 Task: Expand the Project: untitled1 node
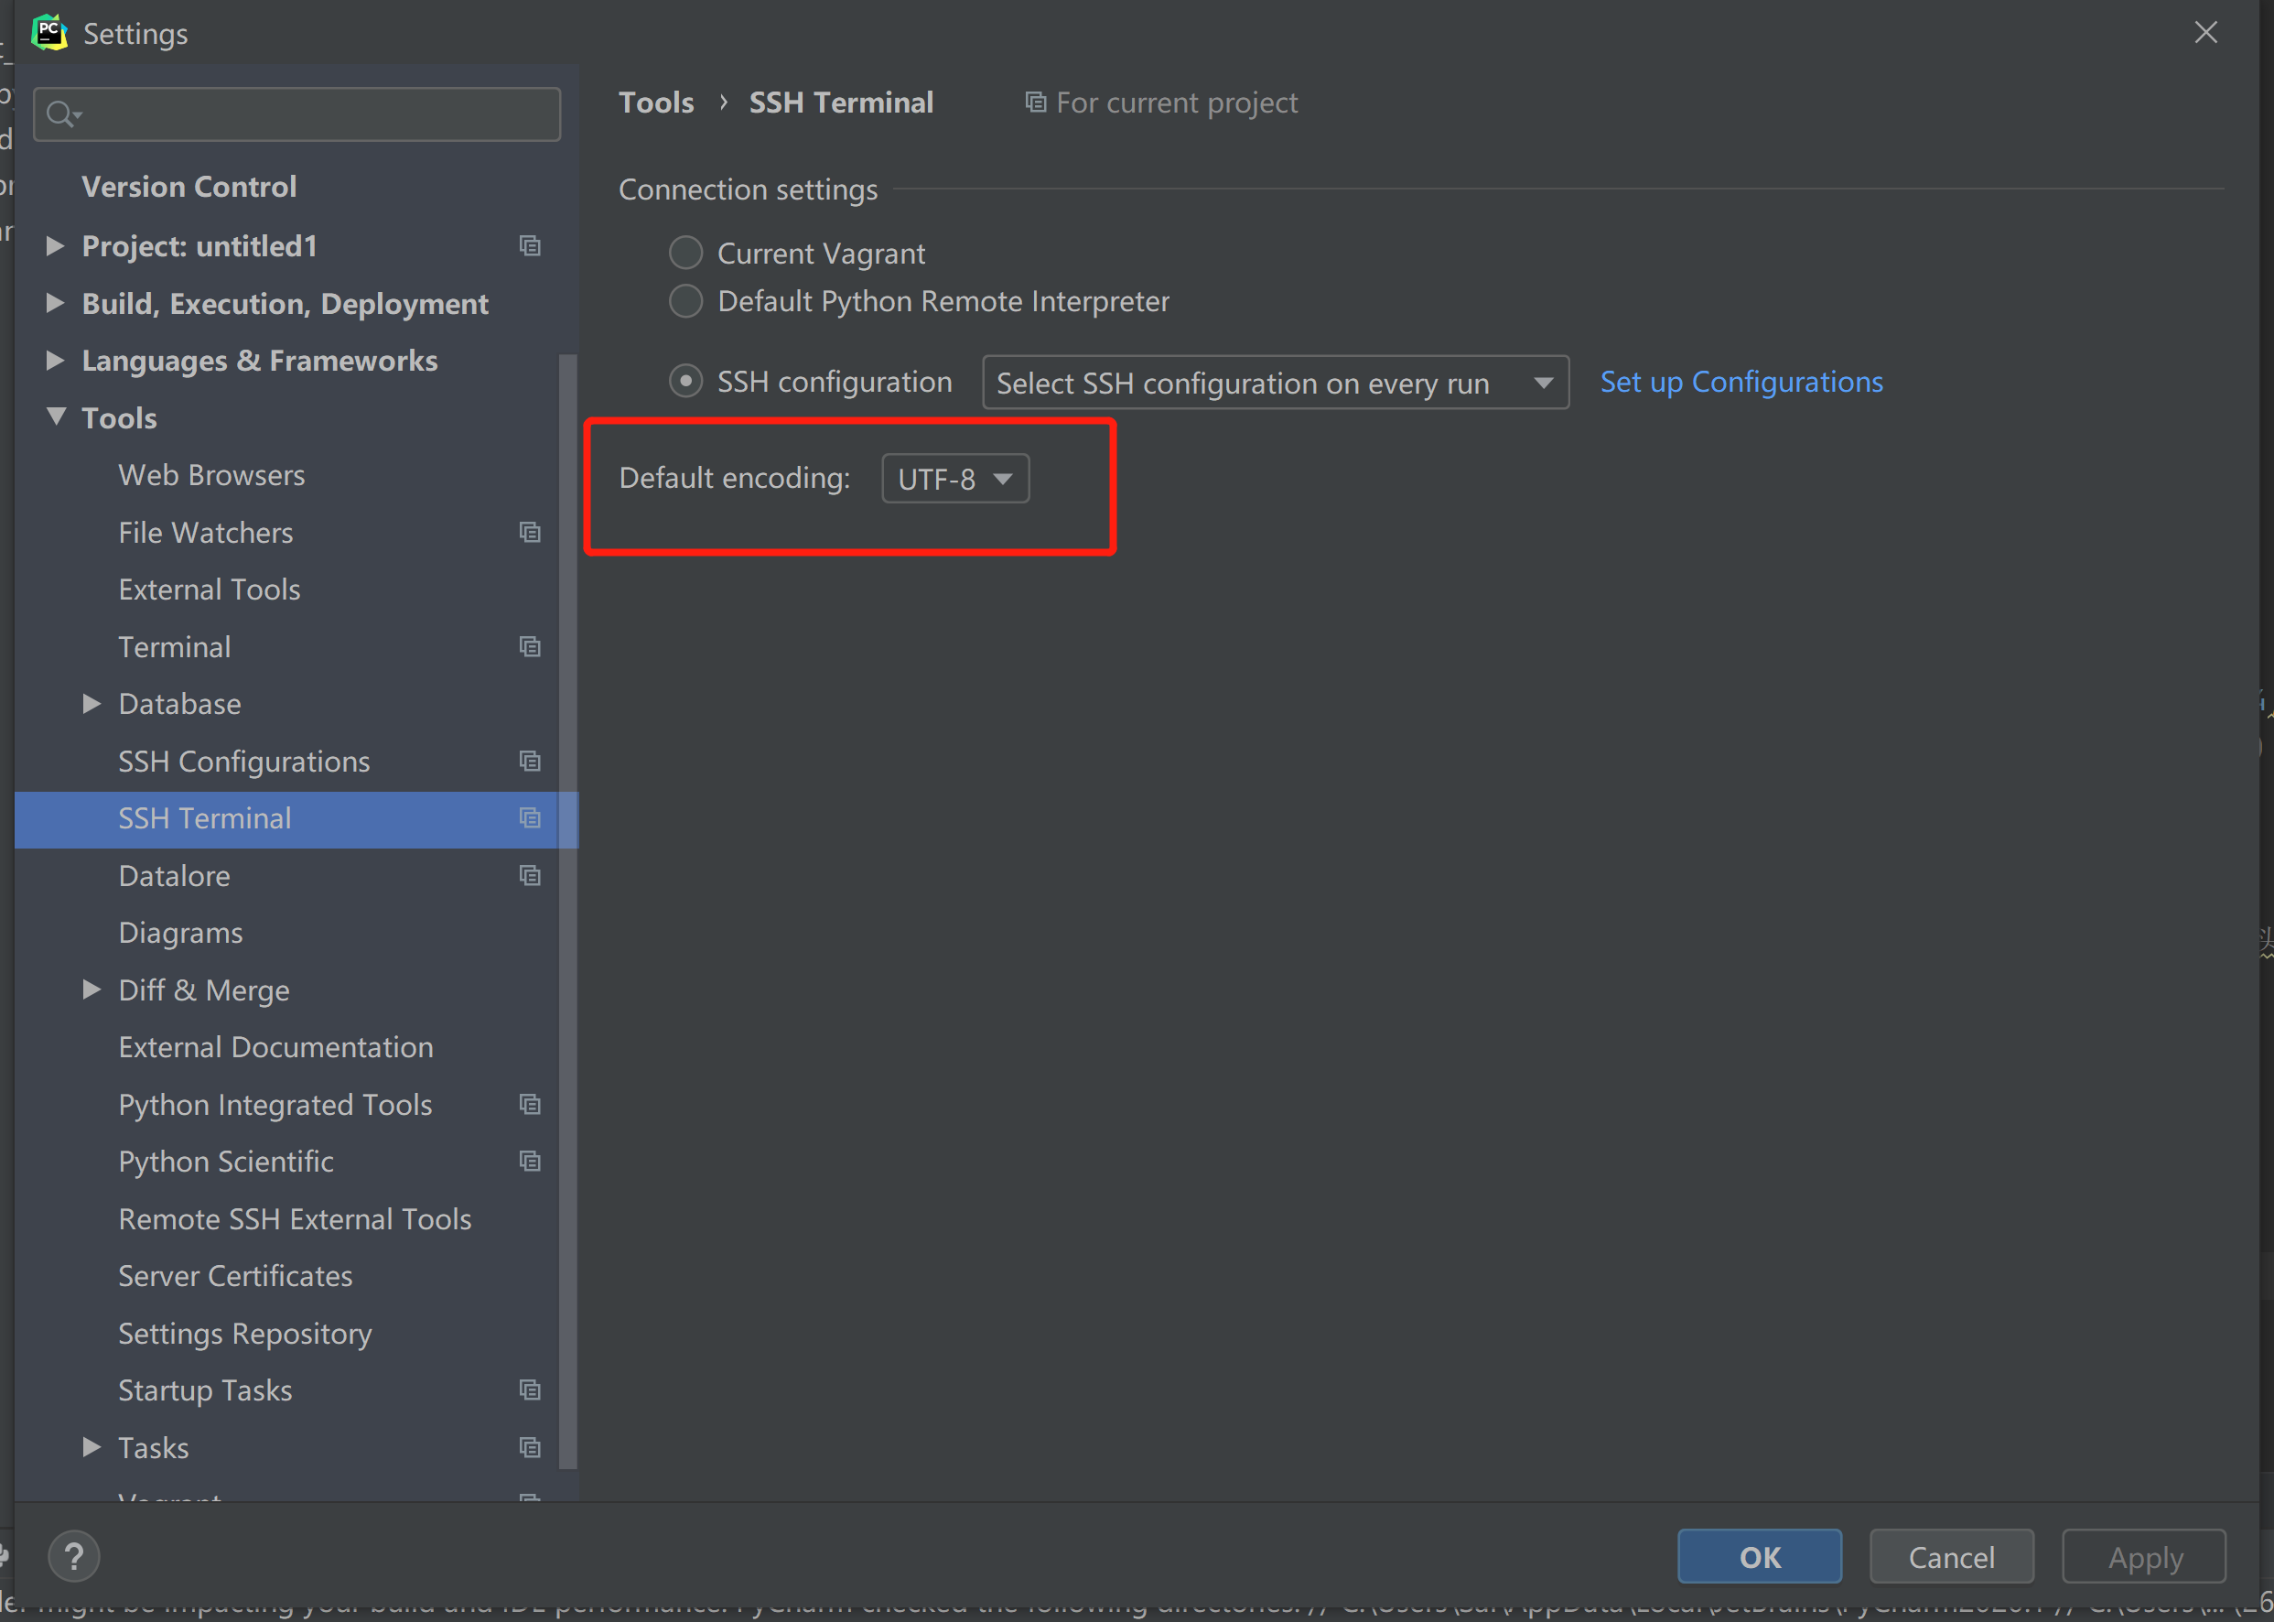tap(55, 245)
